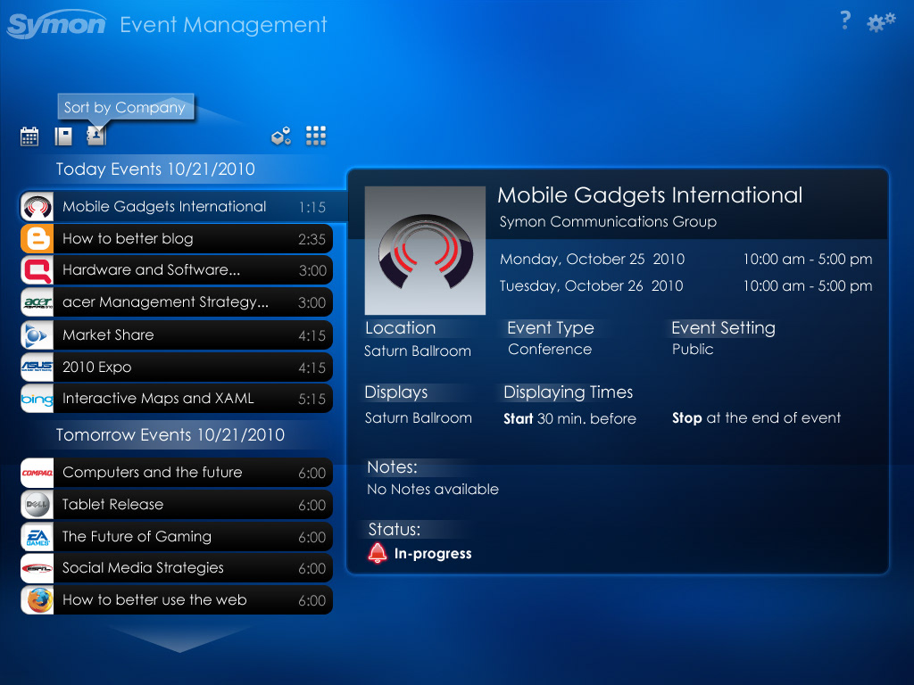The image size is (914, 685).
Task: Open the Tablet Release event
Action: click(x=176, y=505)
